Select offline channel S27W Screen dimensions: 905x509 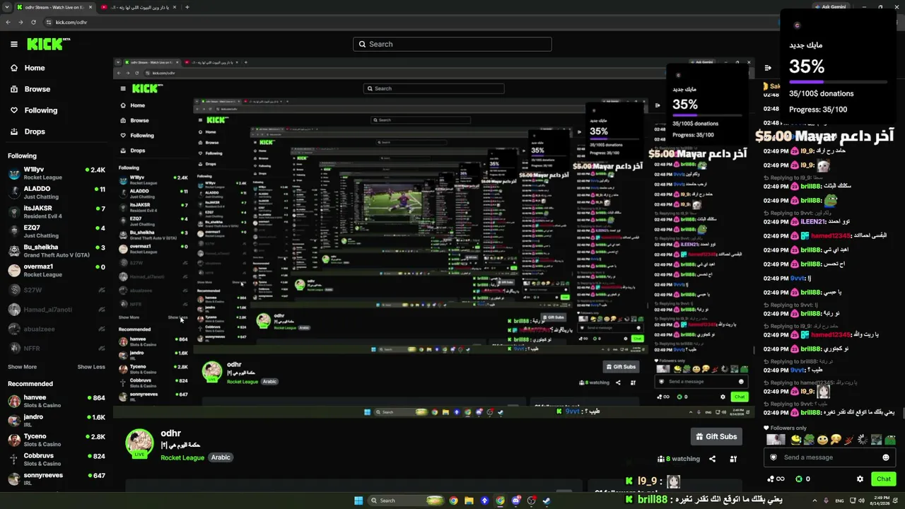[x=57, y=290]
